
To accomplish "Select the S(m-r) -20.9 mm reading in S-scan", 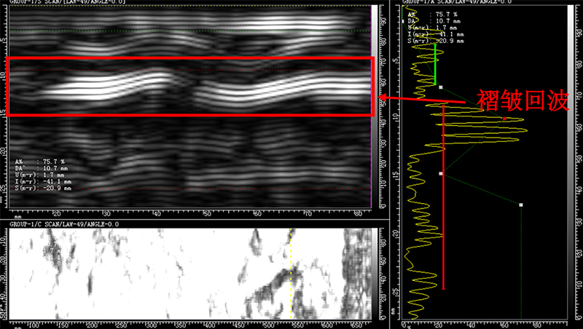I will [x=43, y=189].
